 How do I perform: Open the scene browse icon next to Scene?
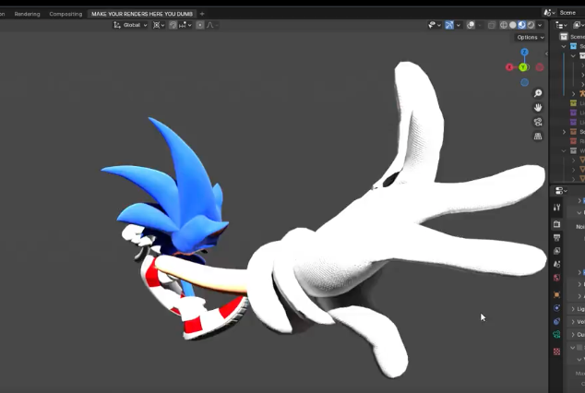tap(549, 13)
